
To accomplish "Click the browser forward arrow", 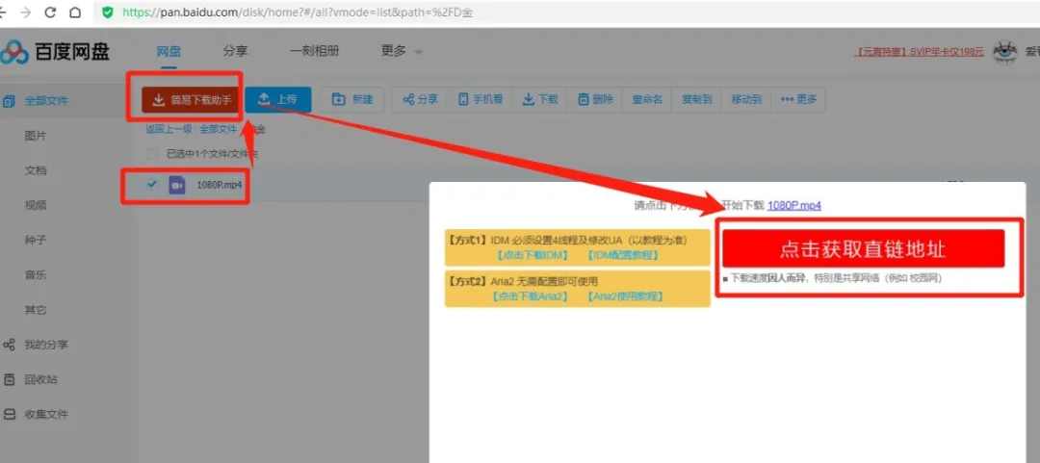I will point(25,13).
